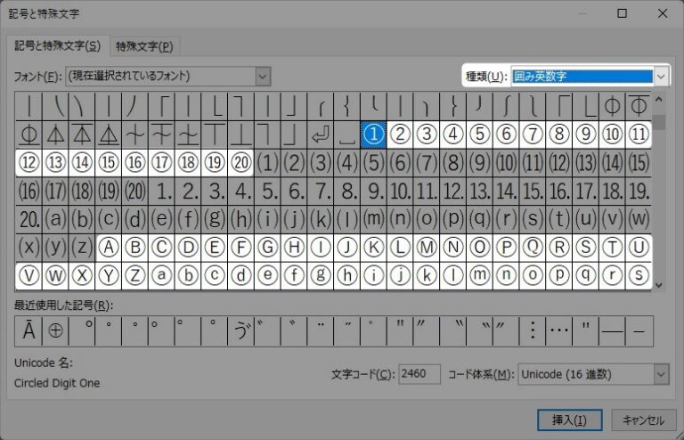This screenshot has height=440, width=684.
Task: Open the 記号と特殊文字 tab
Action: [x=55, y=46]
